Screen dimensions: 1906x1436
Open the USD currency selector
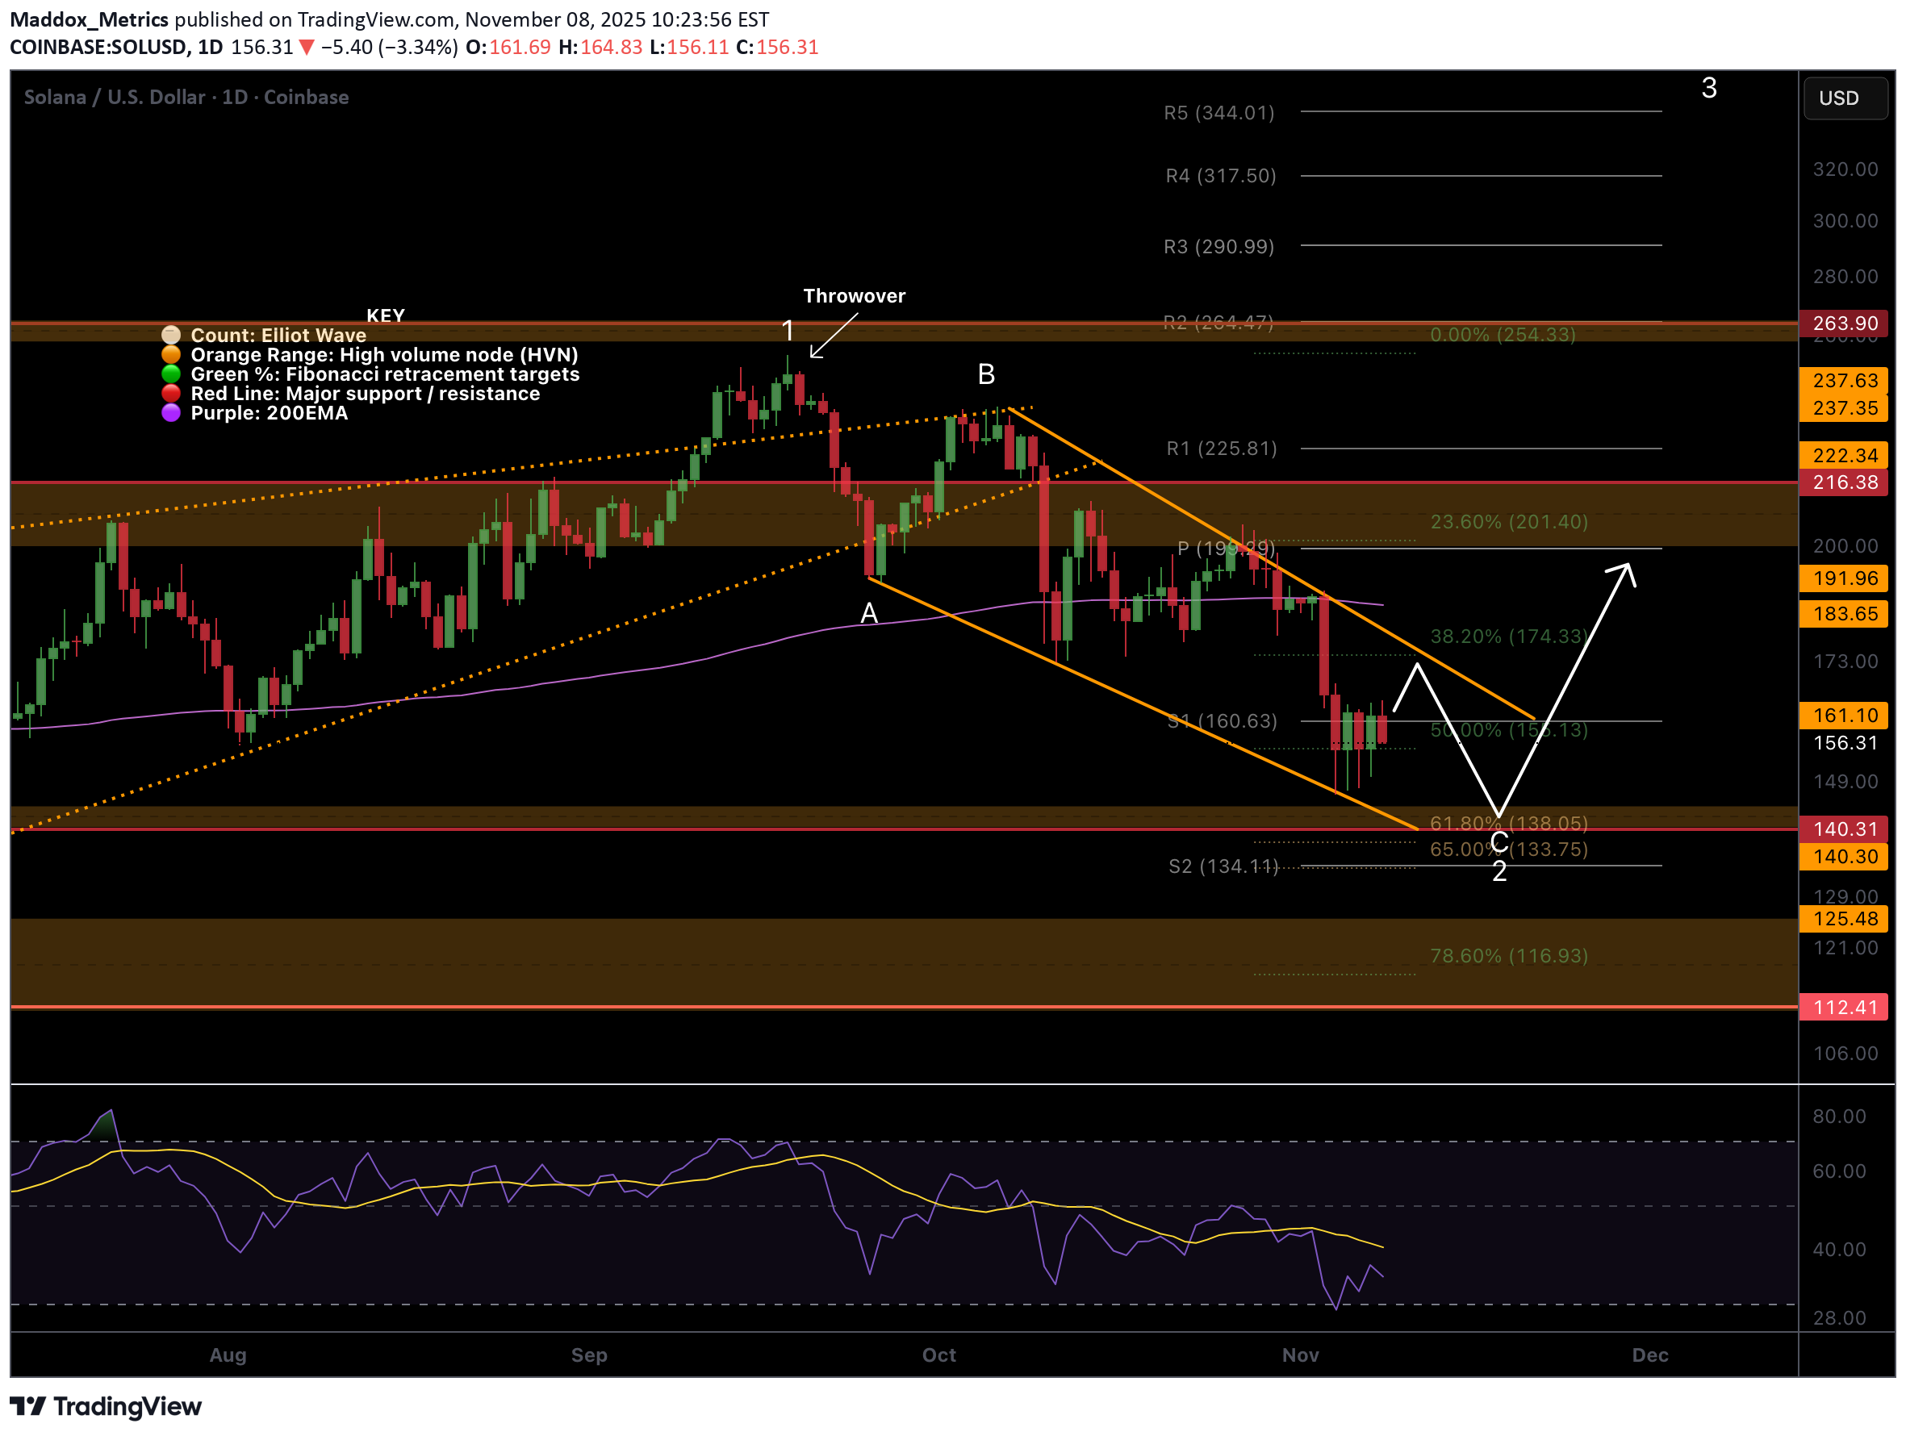click(1844, 98)
